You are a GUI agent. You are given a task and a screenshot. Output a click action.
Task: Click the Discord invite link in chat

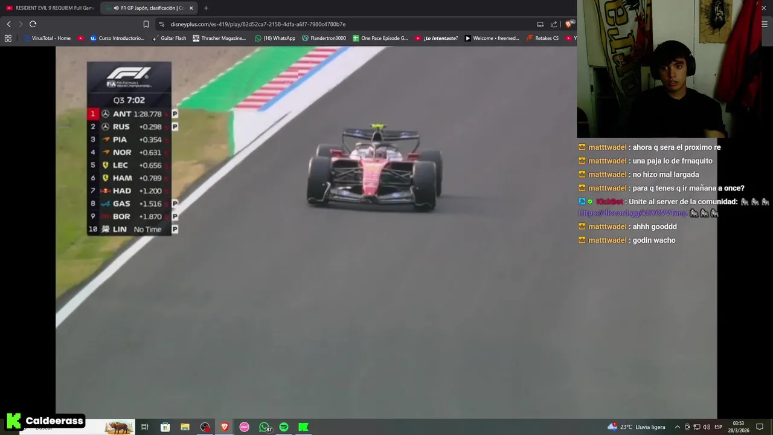click(633, 213)
